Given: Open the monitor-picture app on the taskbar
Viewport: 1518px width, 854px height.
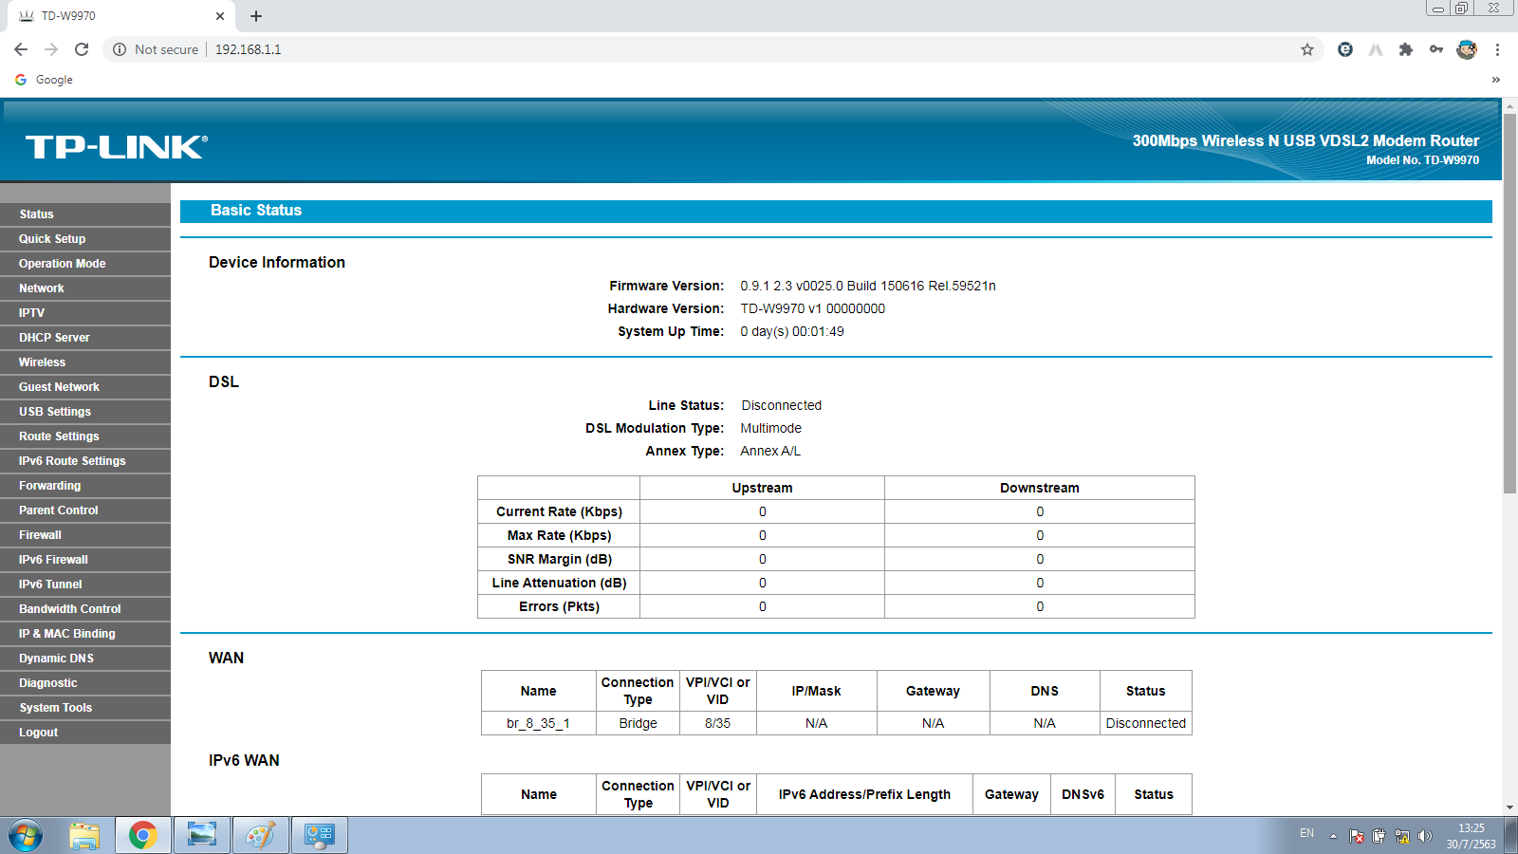Looking at the screenshot, I should (x=202, y=835).
